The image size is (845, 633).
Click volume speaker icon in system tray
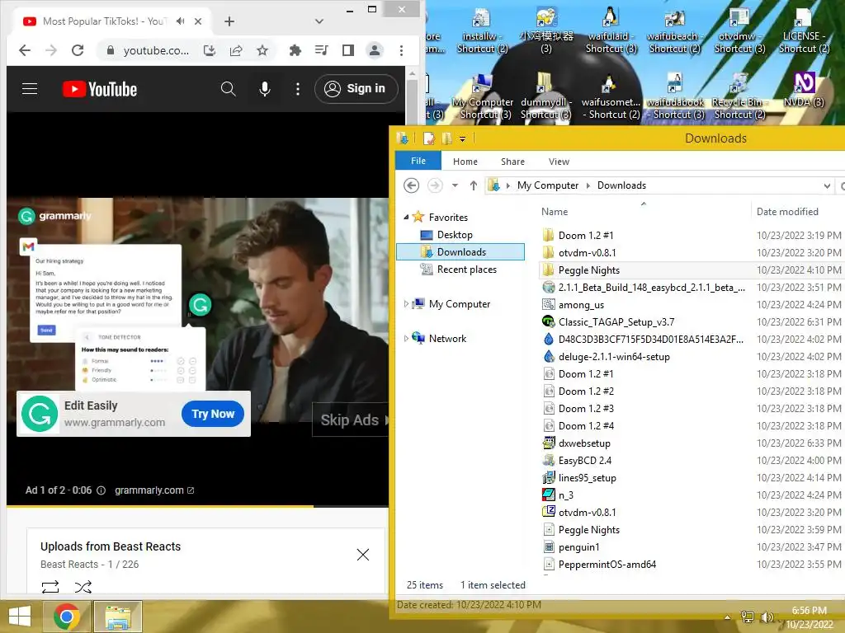click(767, 617)
